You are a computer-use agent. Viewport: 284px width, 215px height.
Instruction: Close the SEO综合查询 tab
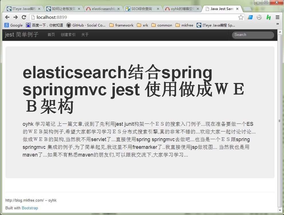pos(158,9)
